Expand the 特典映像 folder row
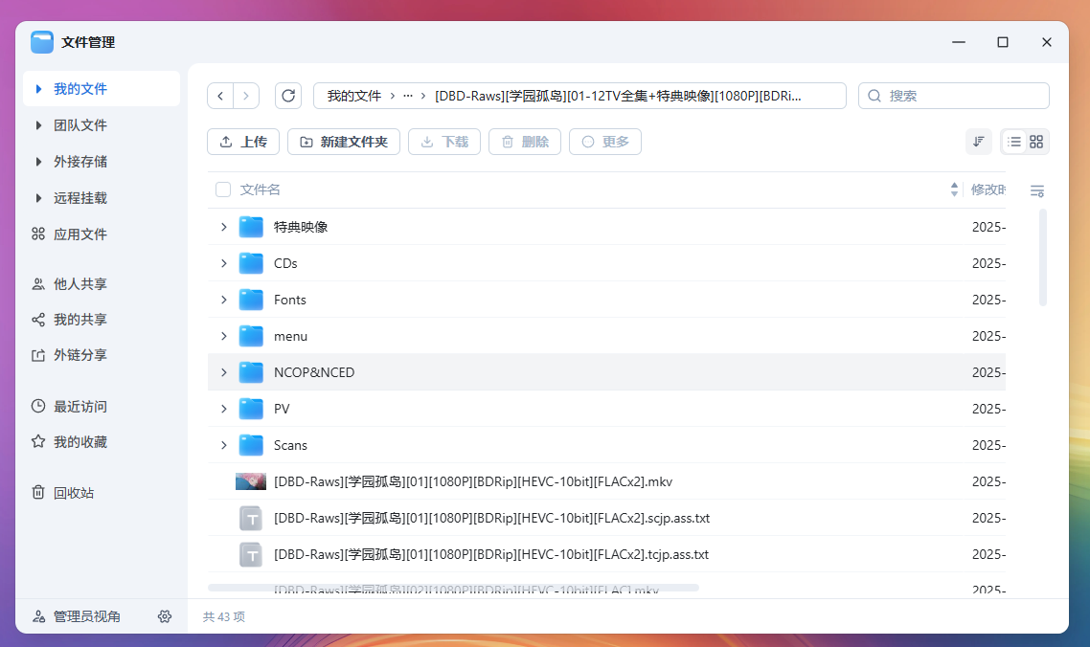The height and width of the screenshot is (647, 1090). [x=223, y=227]
